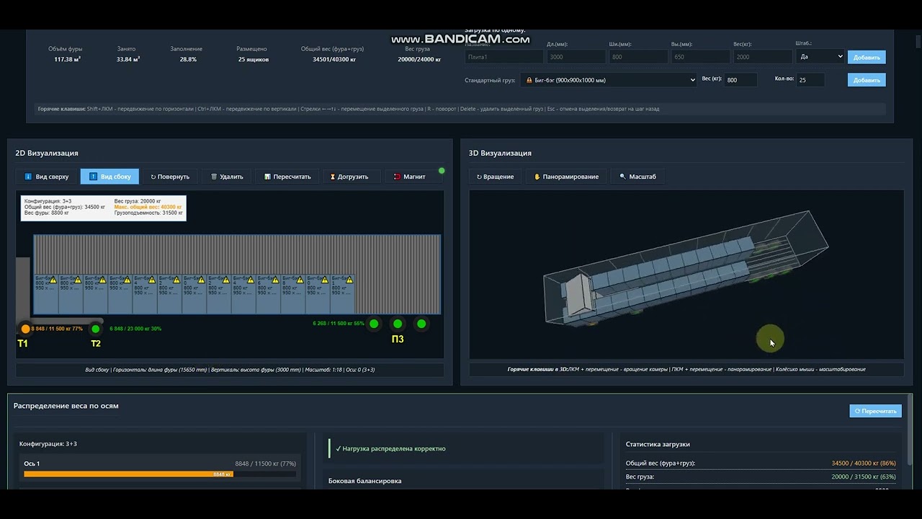Click the last green П3 trailer axle circle
This screenshot has width=922, height=519.
(421, 324)
